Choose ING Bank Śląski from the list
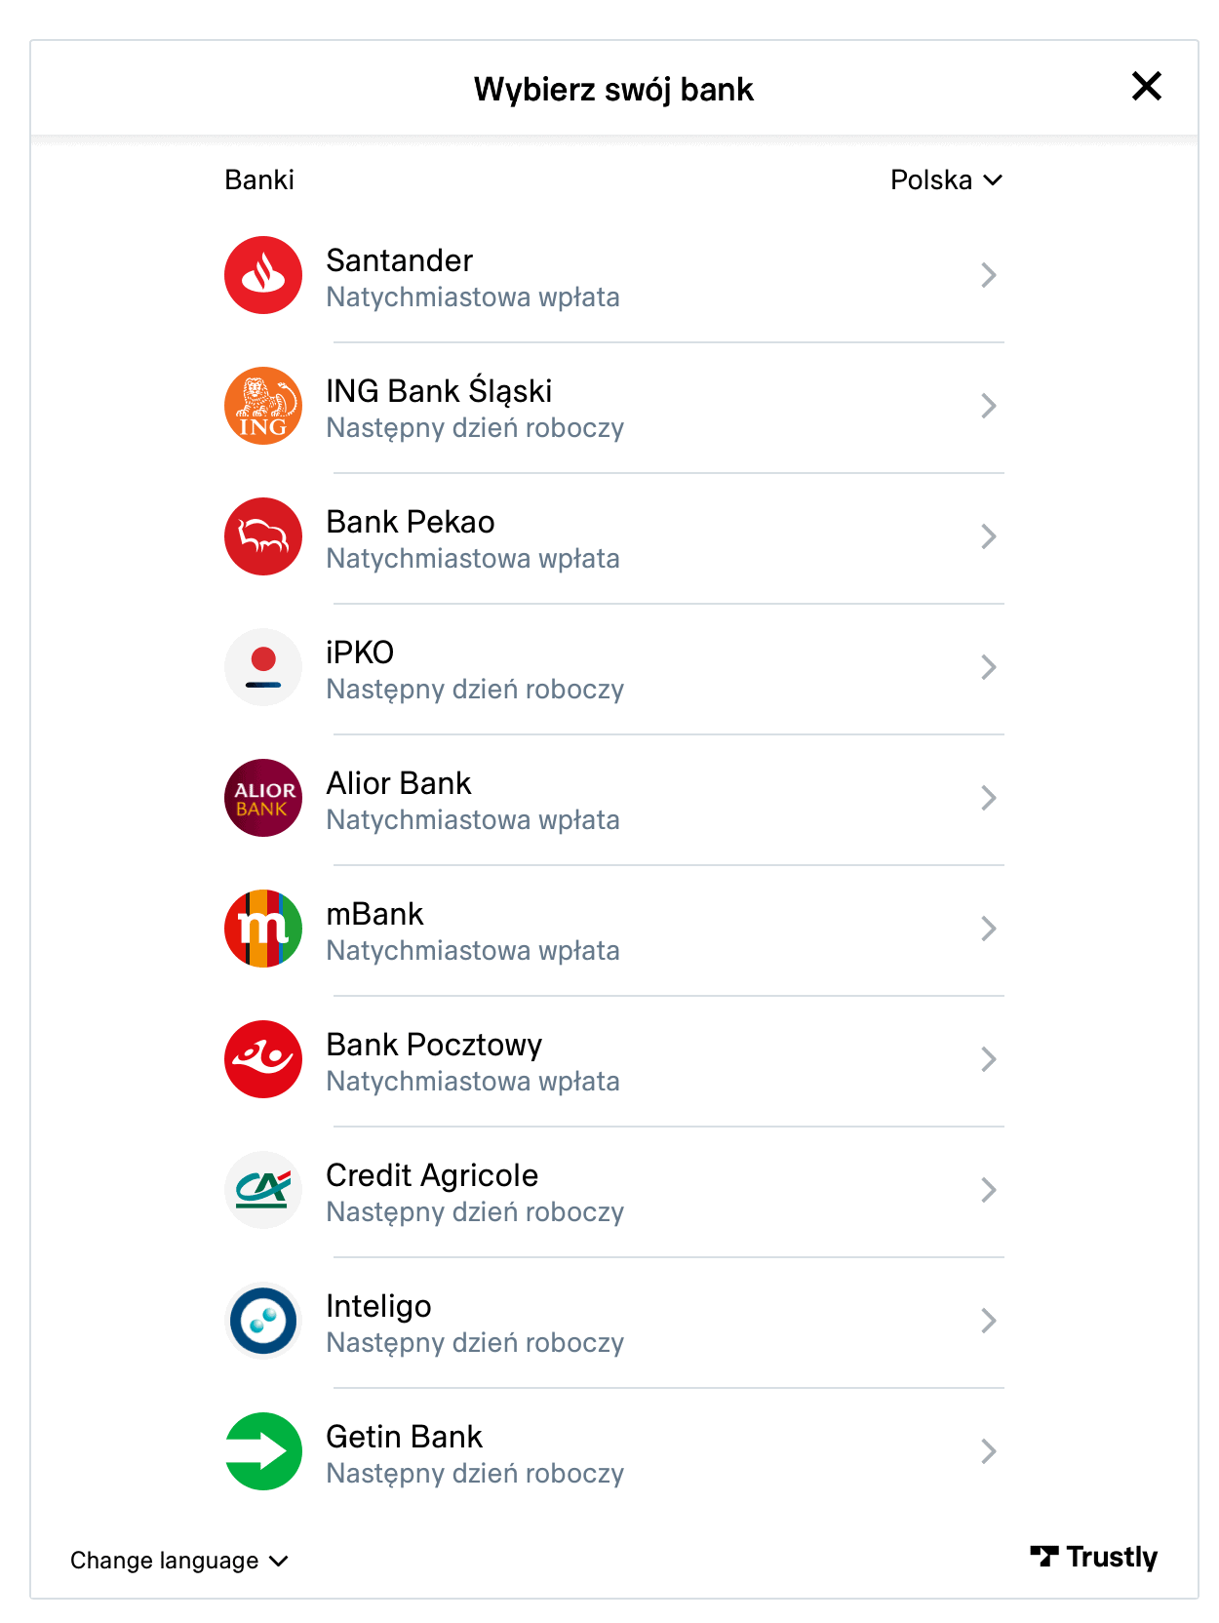This screenshot has height=1623, width=1219. (614, 406)
